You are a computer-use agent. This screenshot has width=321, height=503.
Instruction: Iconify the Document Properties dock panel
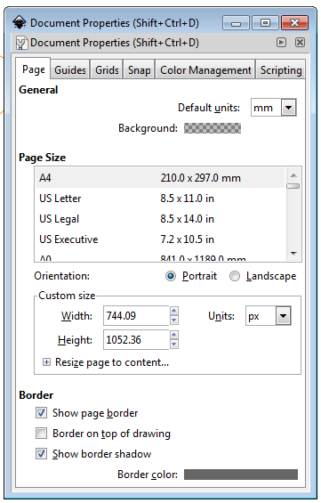coord(281,43)
